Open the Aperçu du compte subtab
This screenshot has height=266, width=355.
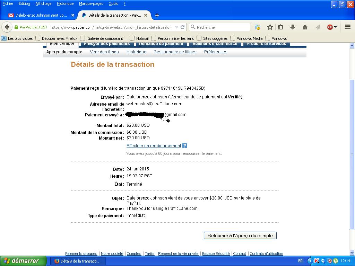[64, 52]
